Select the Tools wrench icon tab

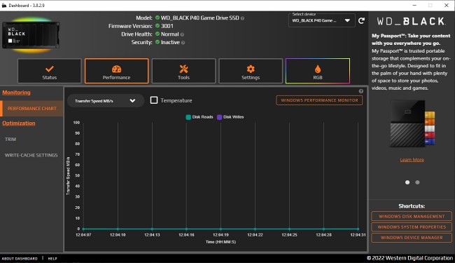point(183,71)
